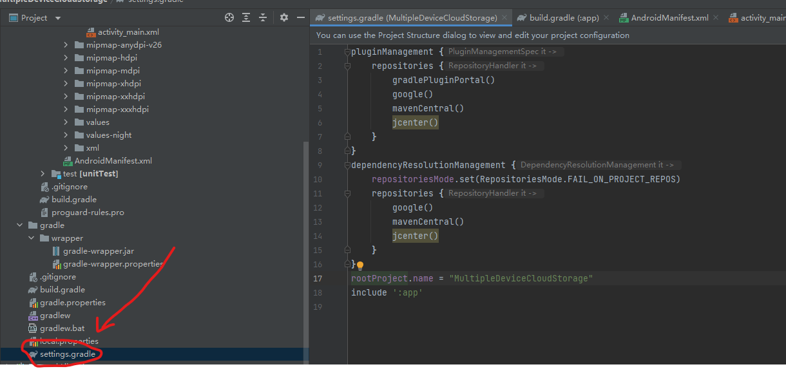Select .gitignore listed under the wrapper folder
786x369 pixels.
click(x=58, y=277)
